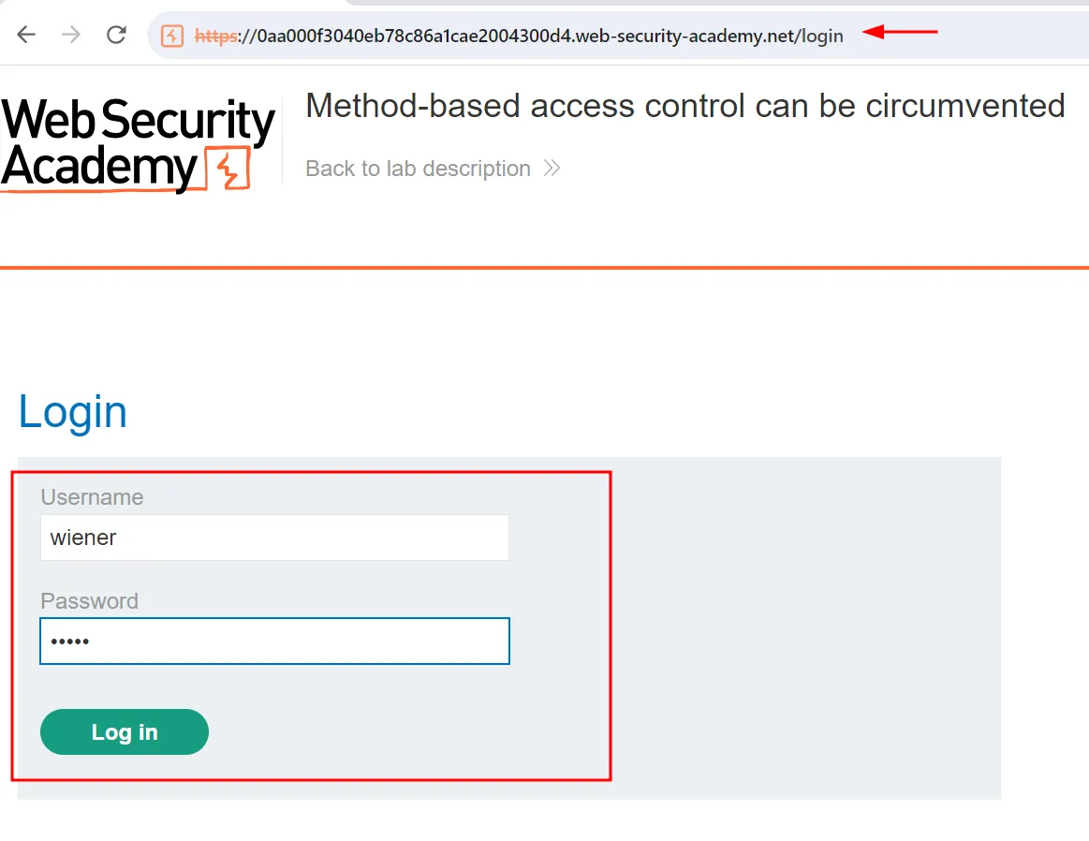Click the Web Security Academy logo
Screen dimensions: 1089x841
point(138,145)
